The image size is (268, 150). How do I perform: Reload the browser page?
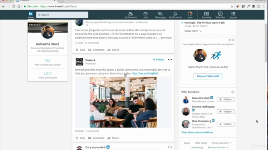14,7
